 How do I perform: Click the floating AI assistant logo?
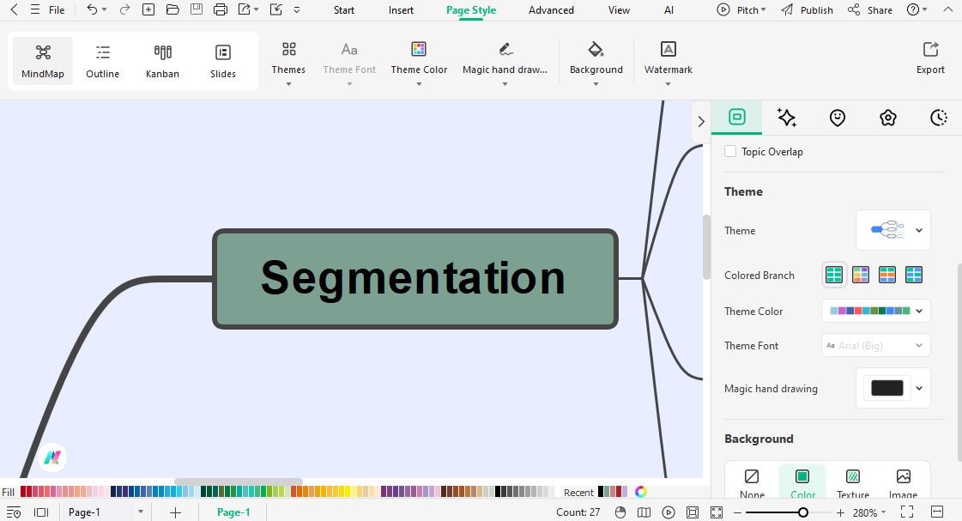tap(52, 457)
